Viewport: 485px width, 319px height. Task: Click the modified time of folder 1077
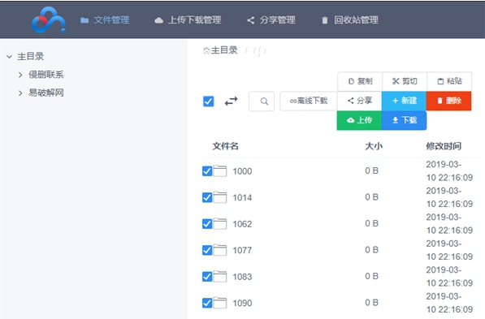pos(449,250)
